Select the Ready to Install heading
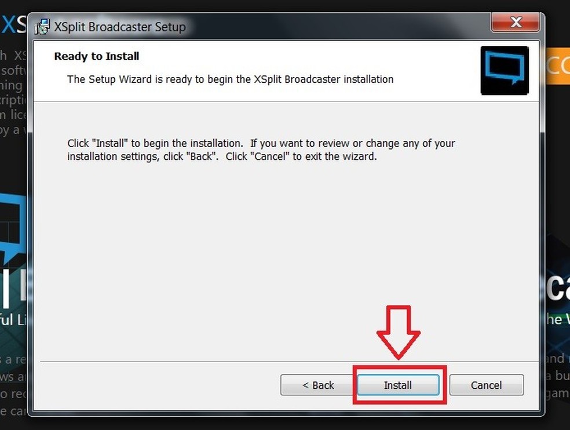The height and width of the screenshot is (430, 570). [96, 56]
